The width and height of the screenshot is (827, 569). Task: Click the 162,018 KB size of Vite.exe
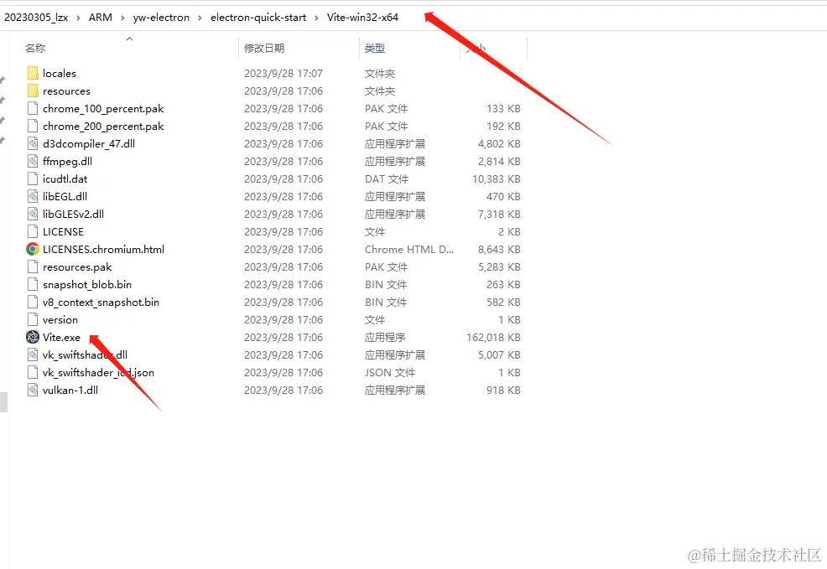pos(494,337)
